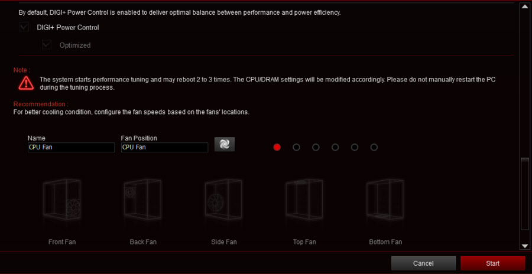This screenshot has width=532, height=274.
Task: Click the Top Fan label
Action: pos(304,242)
